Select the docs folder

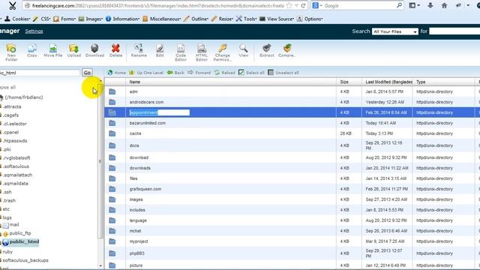(134, 145)
